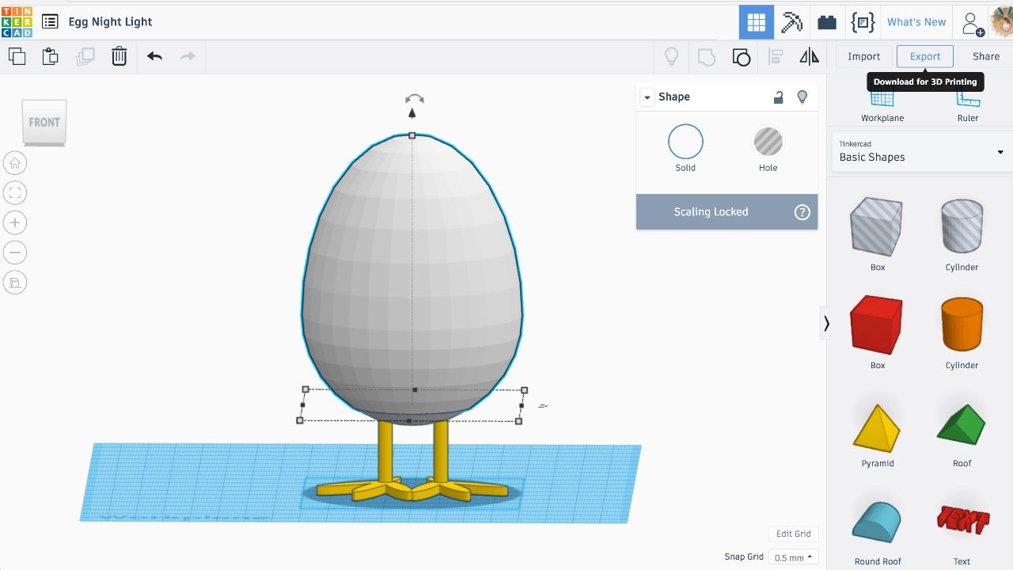Screen dimensions: 1013x570
Task: Click the Tinkercad logo
Action: 17,21
